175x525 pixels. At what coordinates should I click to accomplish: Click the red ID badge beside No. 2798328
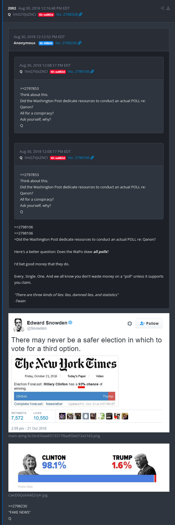[46, 15]
